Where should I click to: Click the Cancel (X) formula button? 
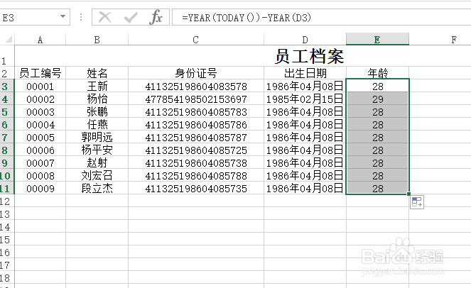tap(105, 17)
